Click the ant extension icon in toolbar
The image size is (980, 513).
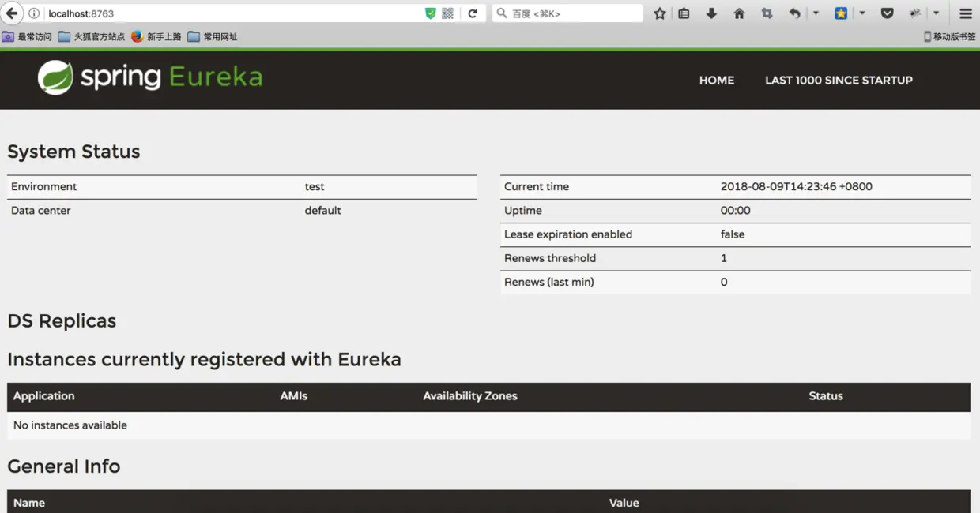915,13
